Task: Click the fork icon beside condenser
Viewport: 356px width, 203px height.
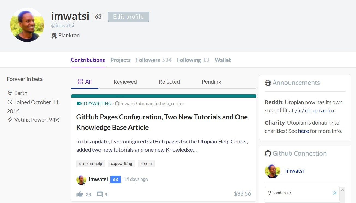Action: point(270,193)
